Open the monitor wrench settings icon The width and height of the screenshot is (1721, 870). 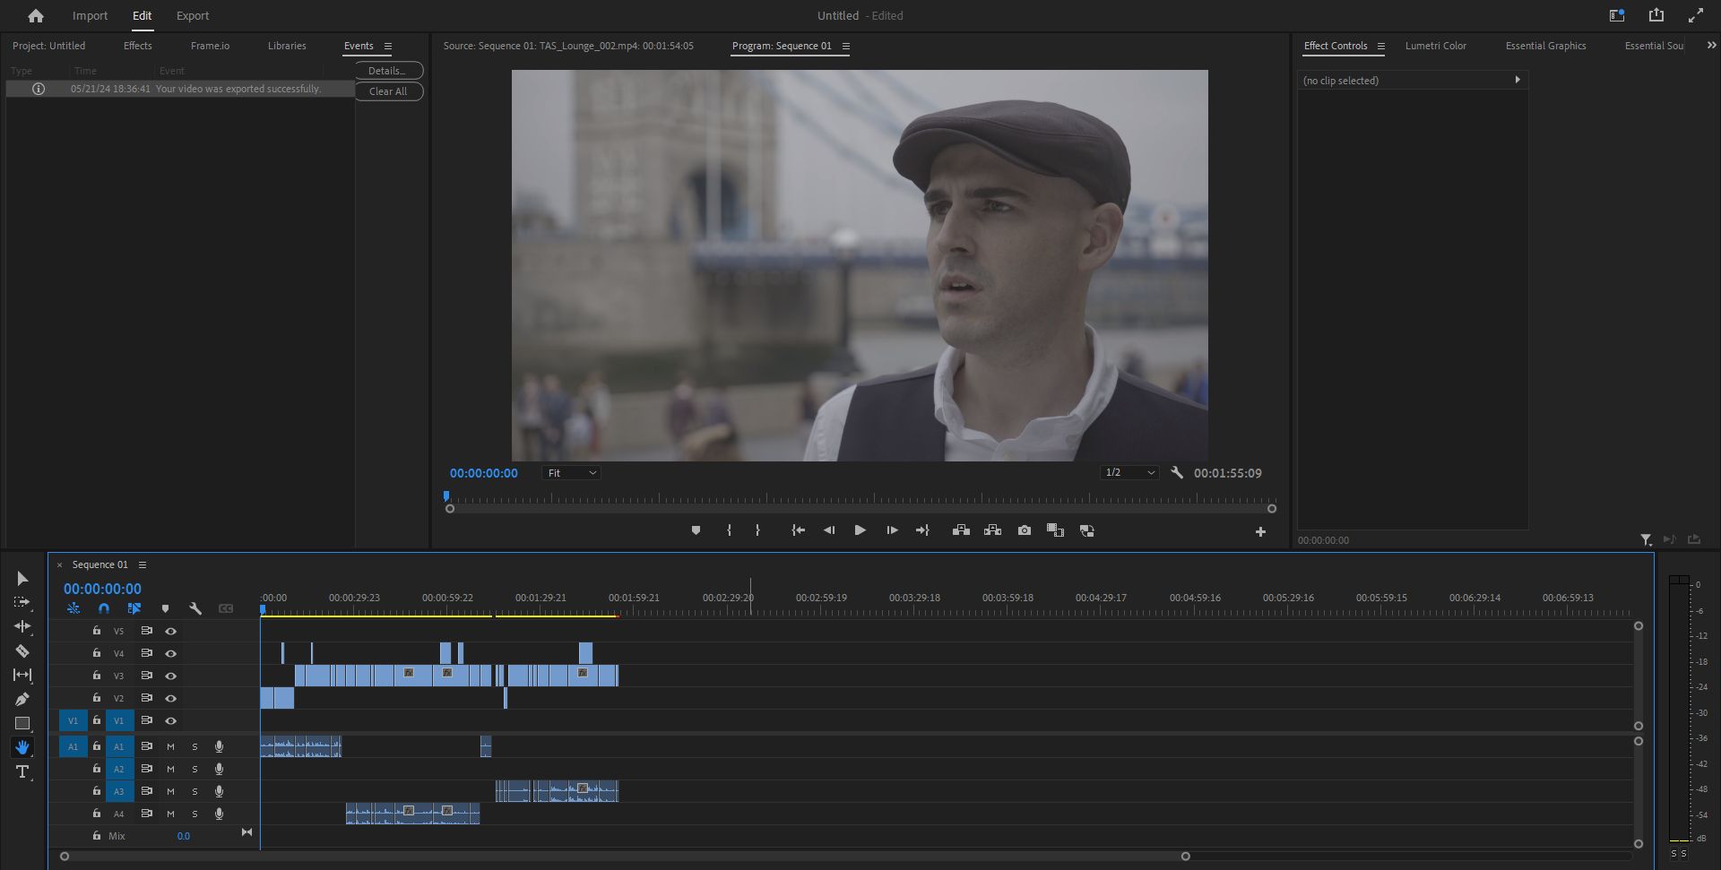click(x=1177, y=472)
